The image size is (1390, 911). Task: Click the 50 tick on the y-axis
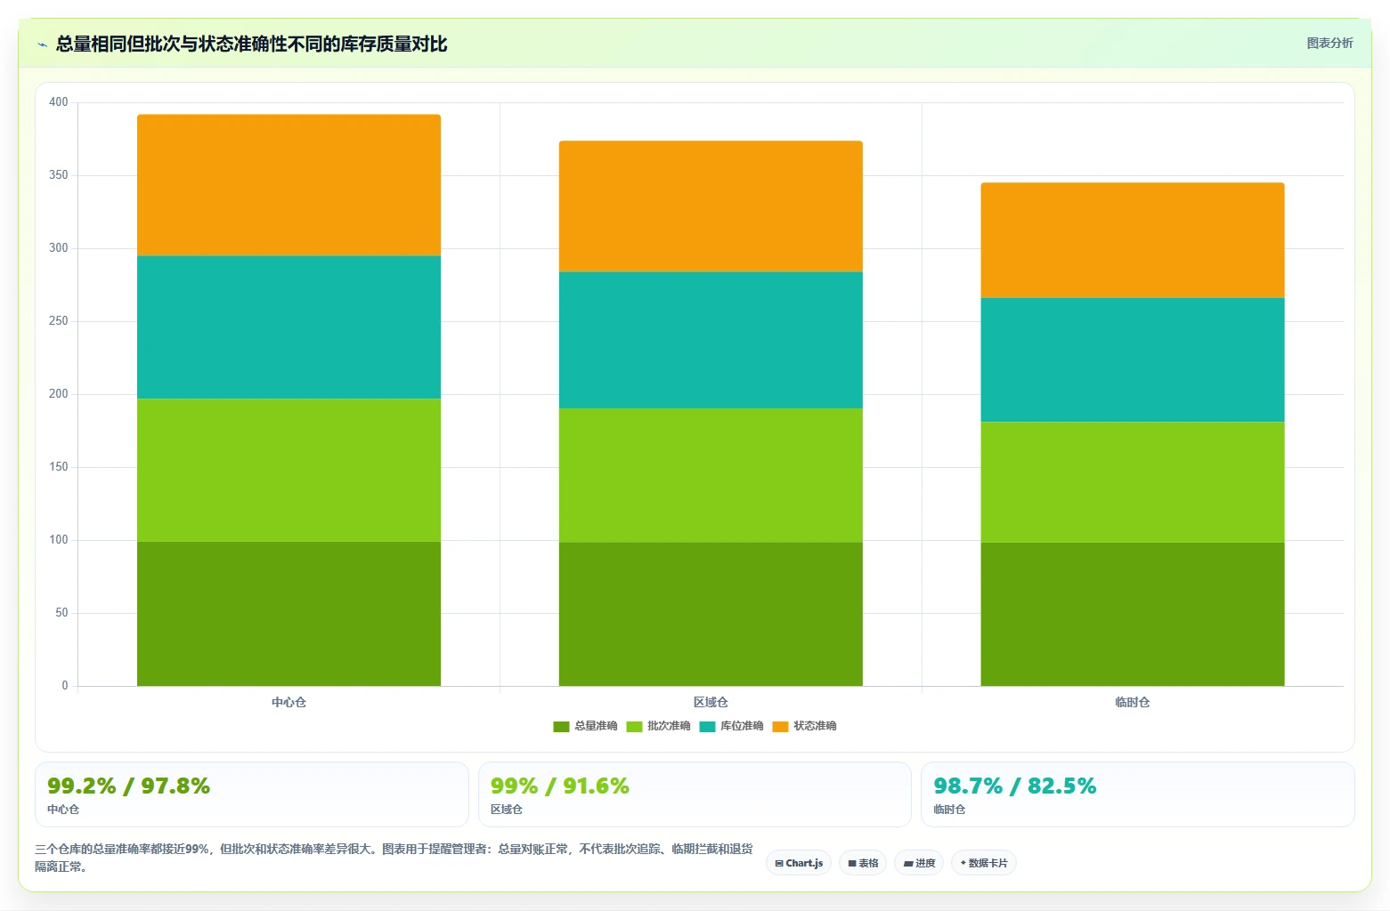(61, 613)
